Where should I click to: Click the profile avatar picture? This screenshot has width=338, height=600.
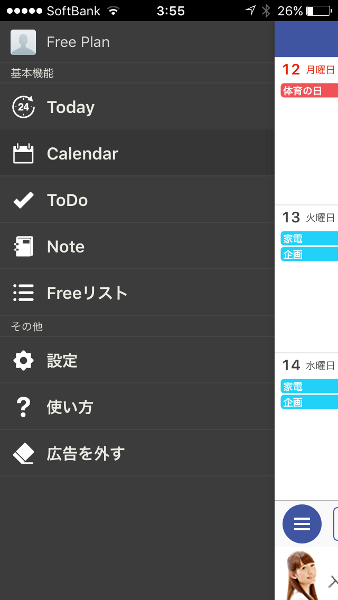point(23,42)
